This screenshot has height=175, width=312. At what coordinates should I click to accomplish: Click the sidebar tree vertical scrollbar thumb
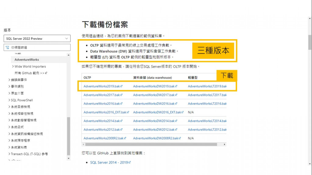click(x=69, y=136)
